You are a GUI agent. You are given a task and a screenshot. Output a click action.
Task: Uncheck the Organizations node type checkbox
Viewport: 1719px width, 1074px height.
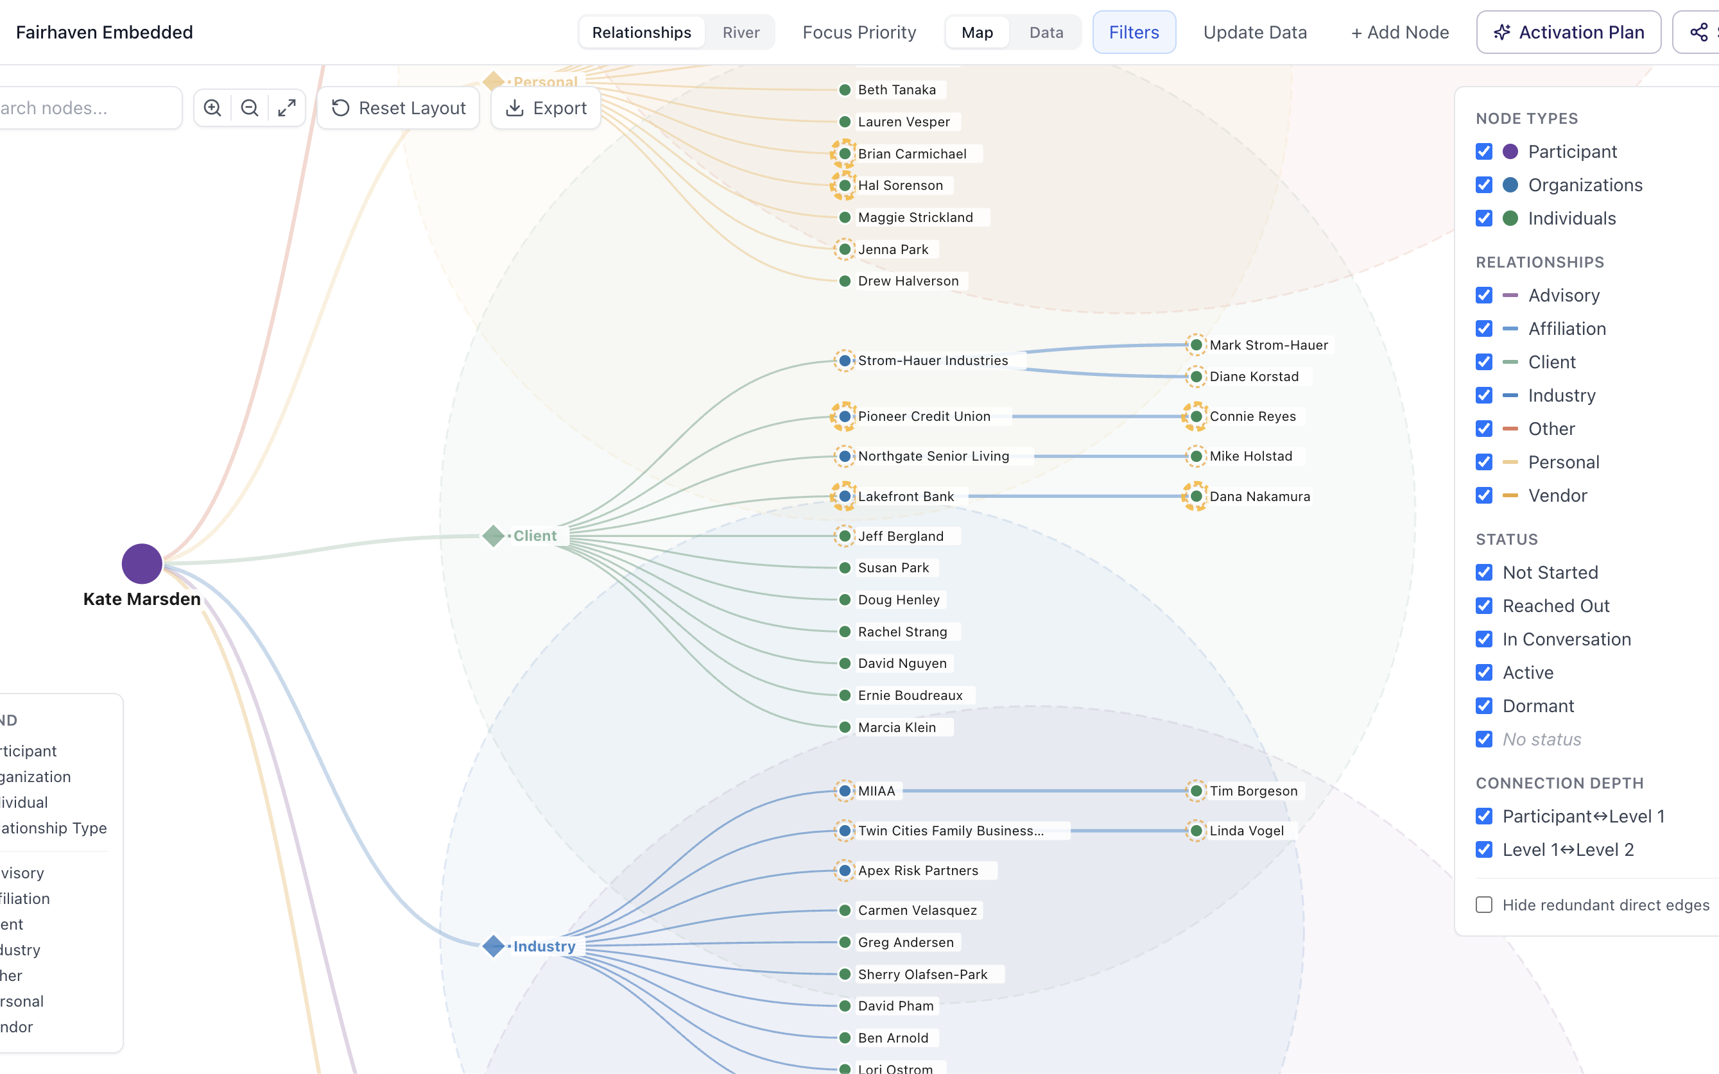coord(1484,185)
